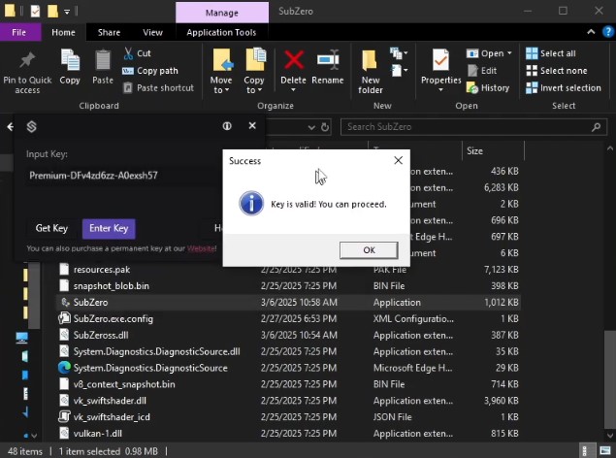The width and height of the screenshot is (616, 458).
Task: Open the Delete button dropdown arrow
Action: click(x=294, y=90)
